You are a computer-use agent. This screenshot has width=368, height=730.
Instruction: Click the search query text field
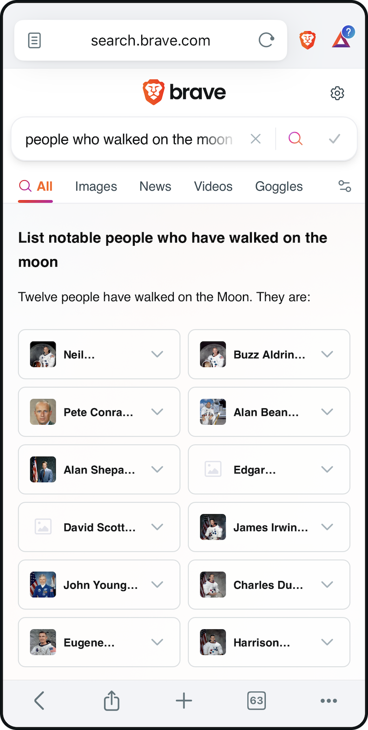pyautogui.click(x=129, y=139)
